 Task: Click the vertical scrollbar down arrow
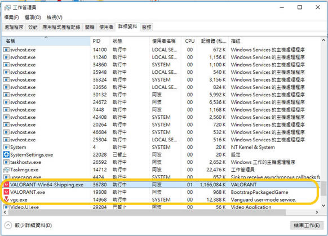[323, 206]
